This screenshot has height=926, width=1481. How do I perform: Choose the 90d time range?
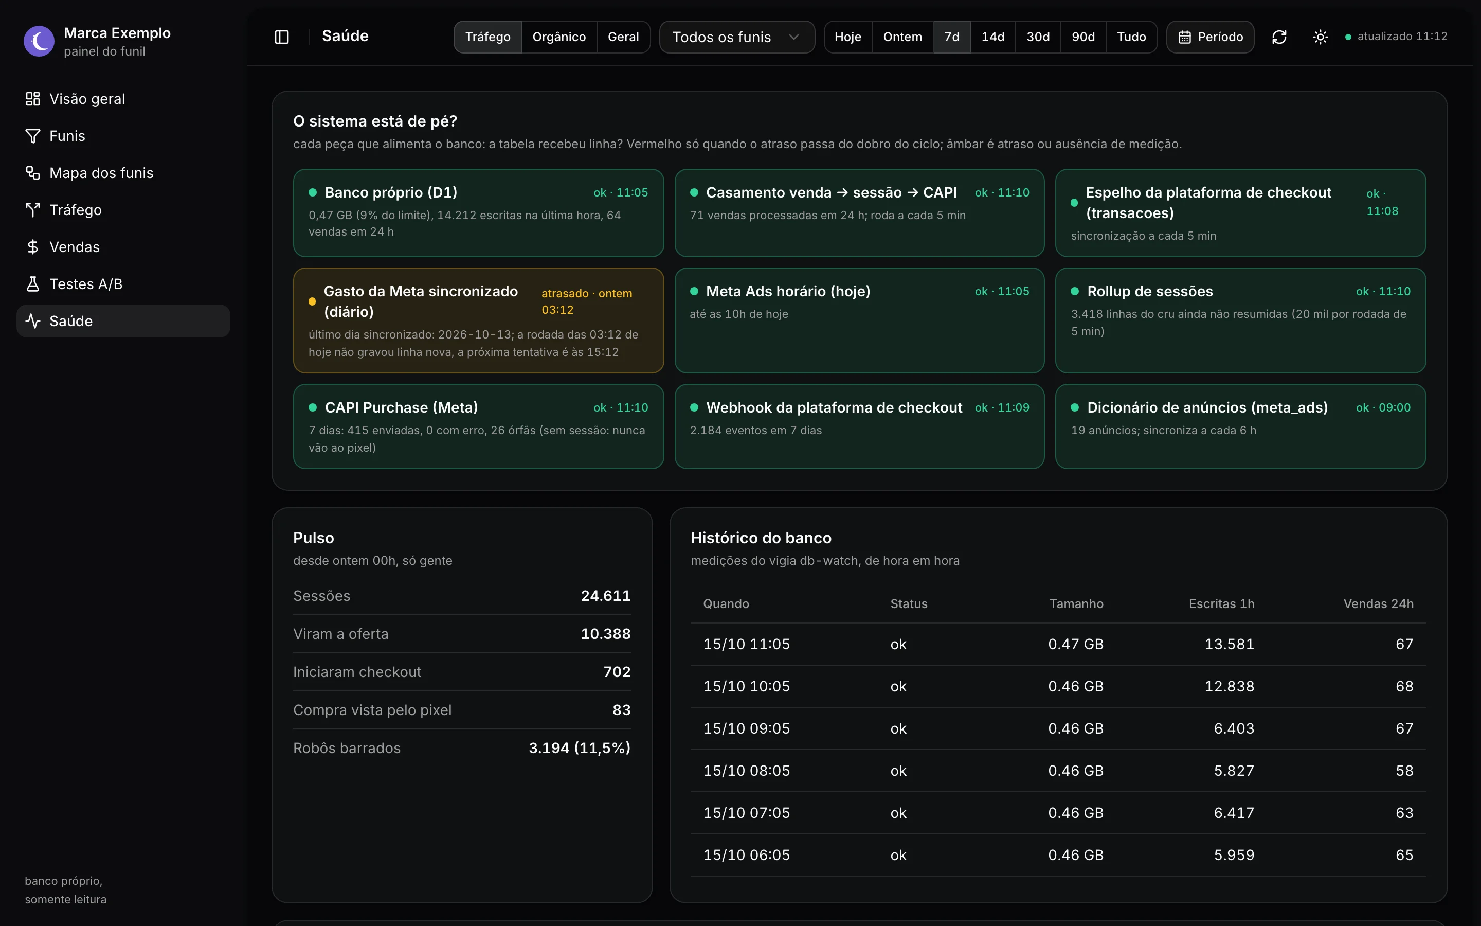1083,37
